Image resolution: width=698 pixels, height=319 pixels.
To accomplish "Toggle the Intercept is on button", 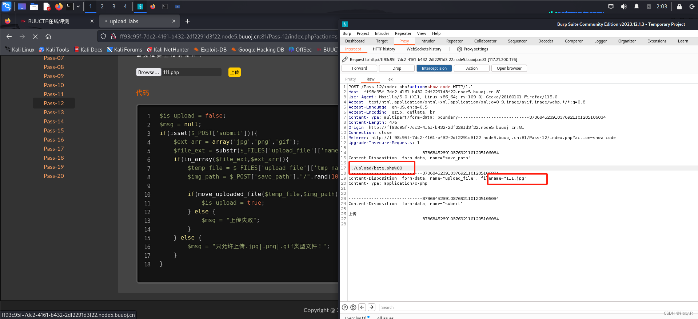I will tap(434, 68).
